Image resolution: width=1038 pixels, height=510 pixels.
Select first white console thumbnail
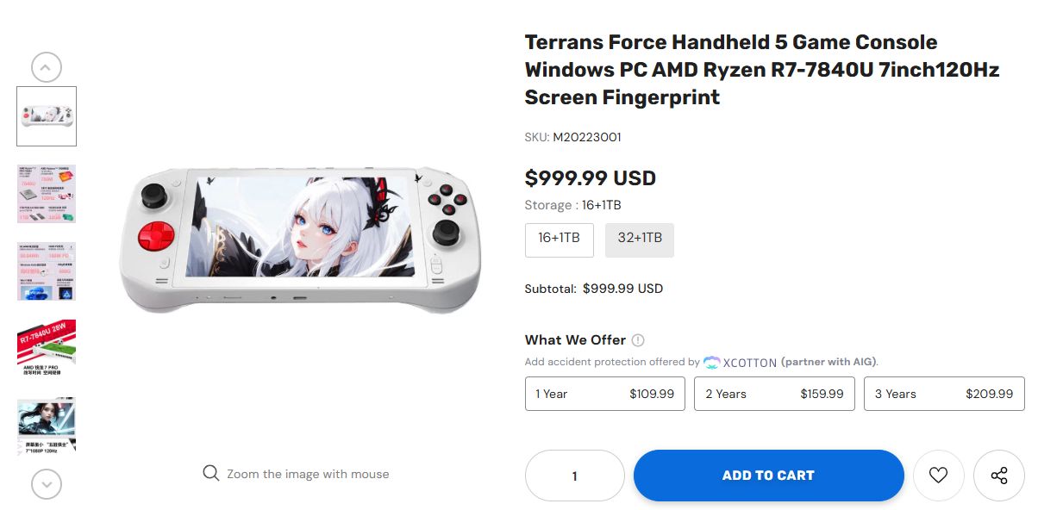(x=47, y=116)
